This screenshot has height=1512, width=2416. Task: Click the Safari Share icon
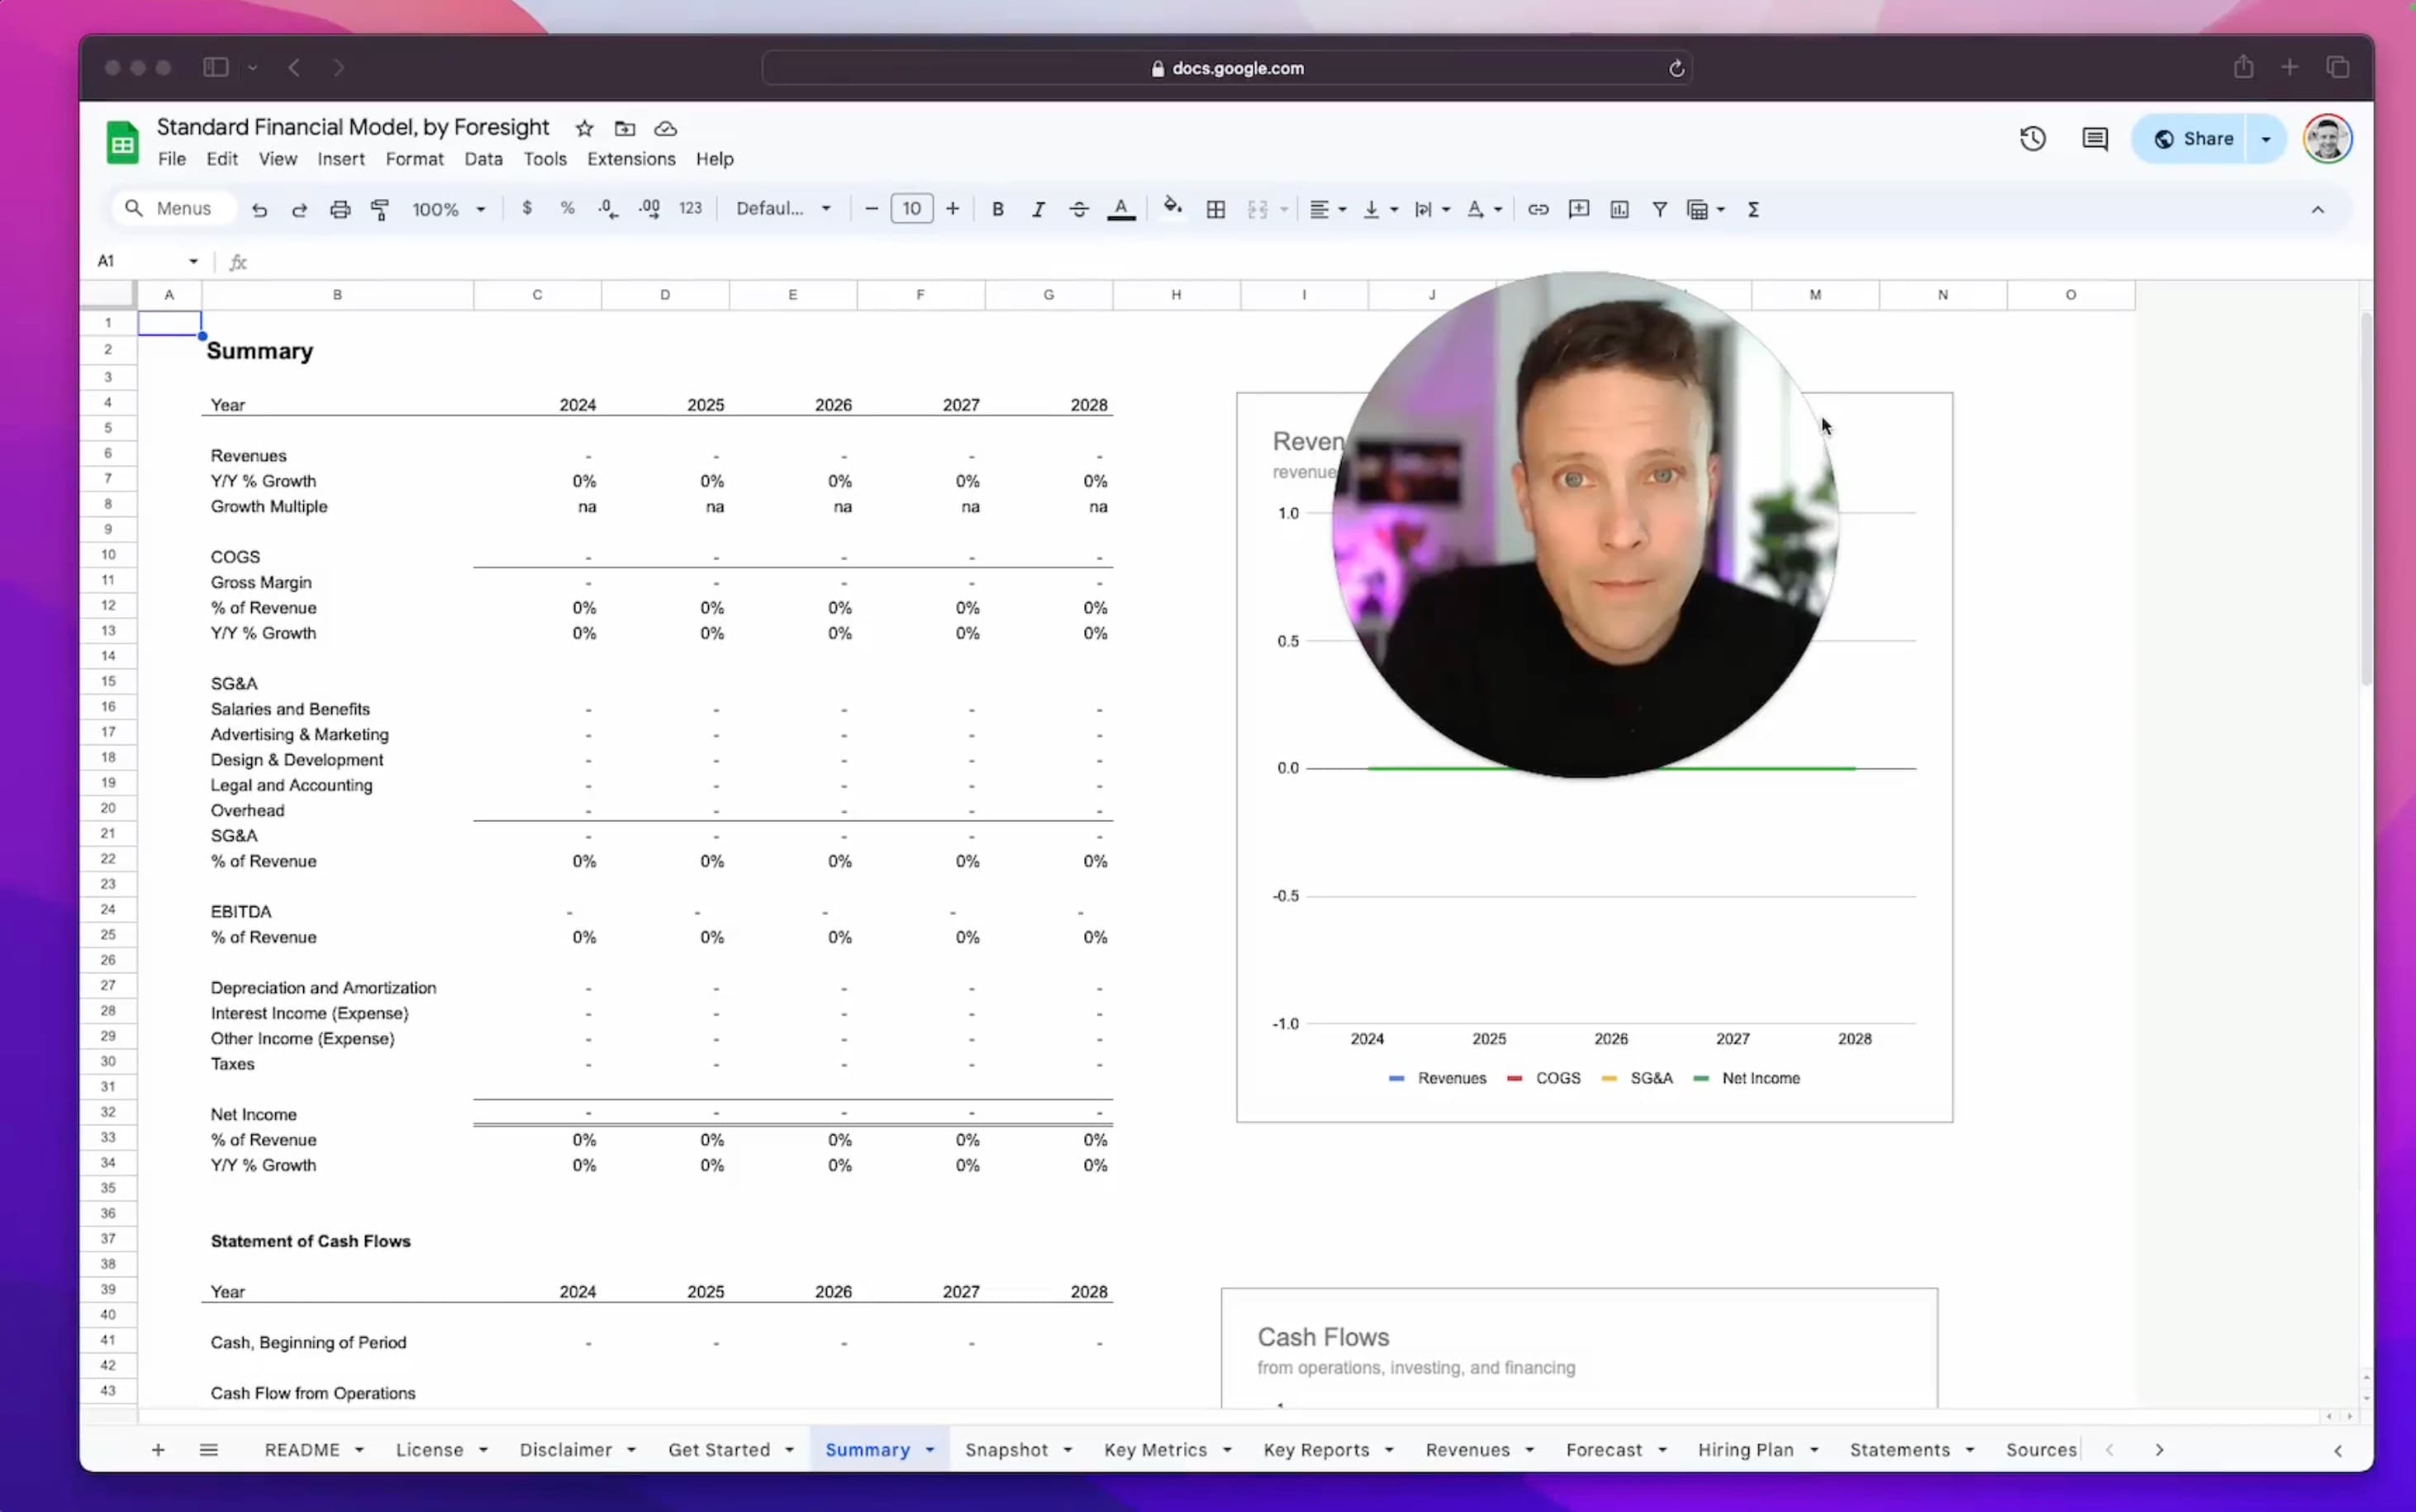pyautogui.click(x=2243, y=67)
